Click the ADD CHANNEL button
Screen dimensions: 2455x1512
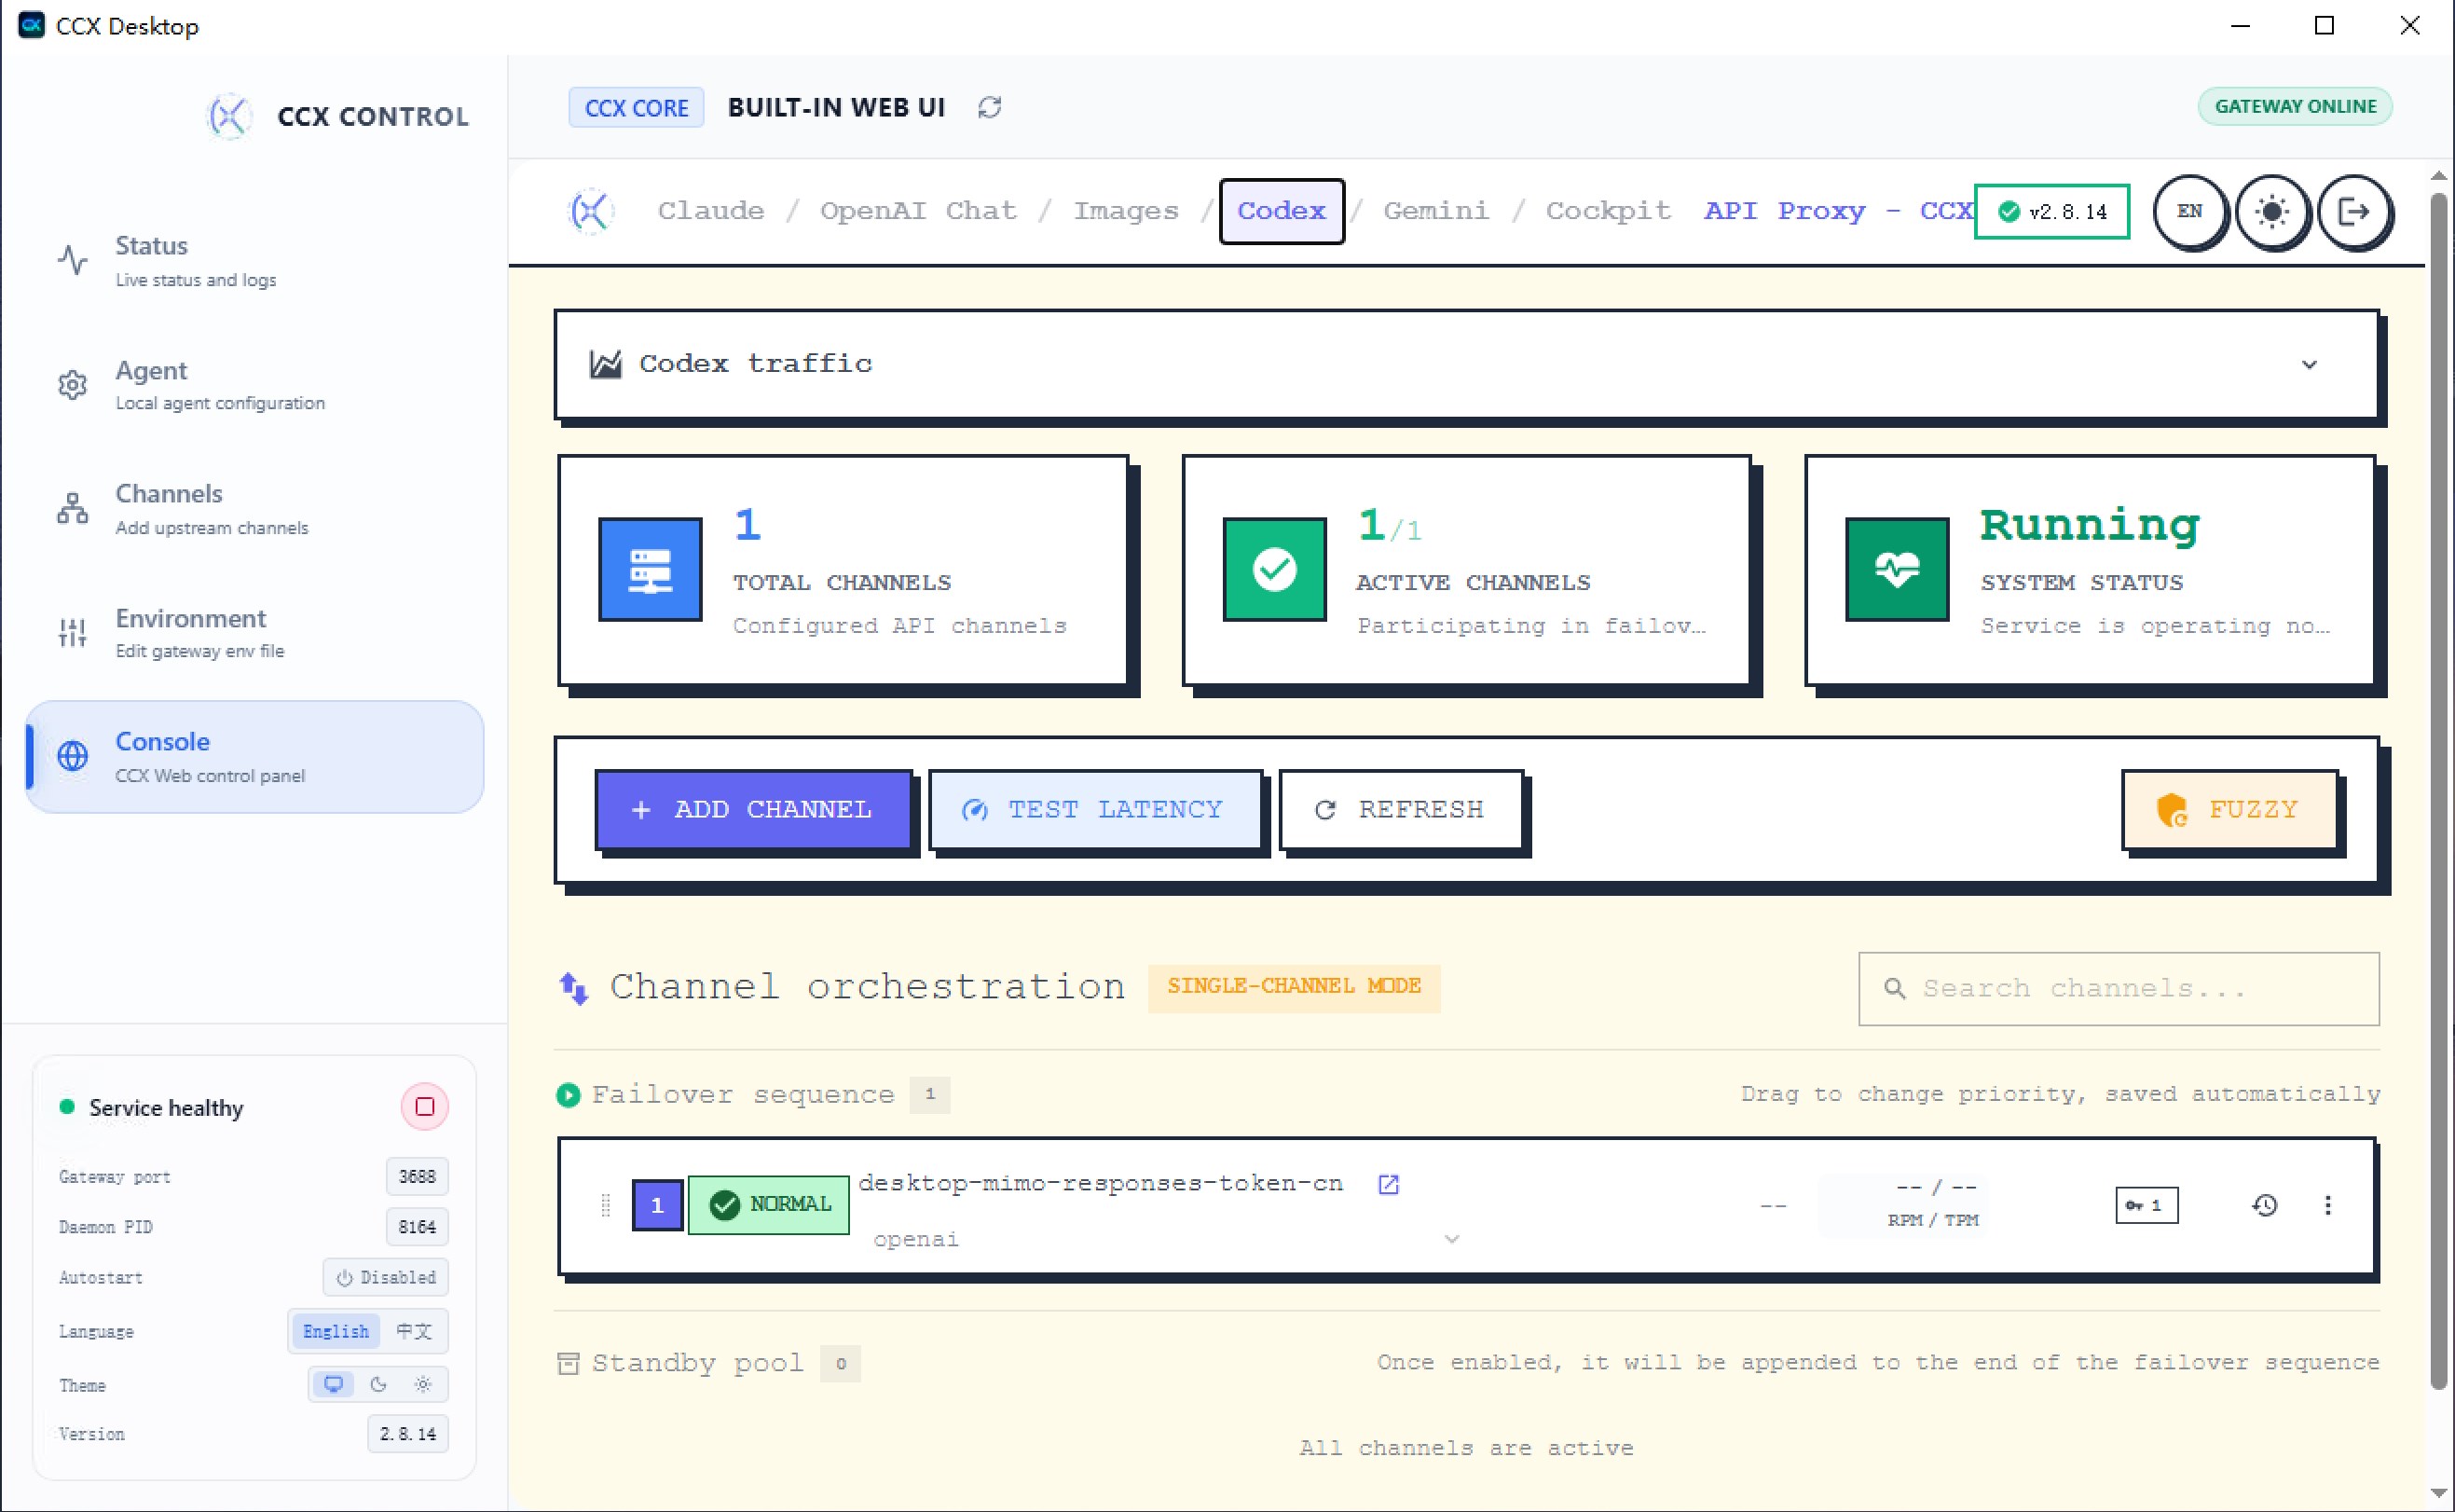(753, 809)
